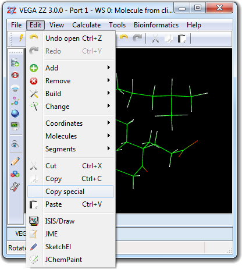242x269 pixels.
Task: Choose SketchEl menu entry
Action: point(70,247)
